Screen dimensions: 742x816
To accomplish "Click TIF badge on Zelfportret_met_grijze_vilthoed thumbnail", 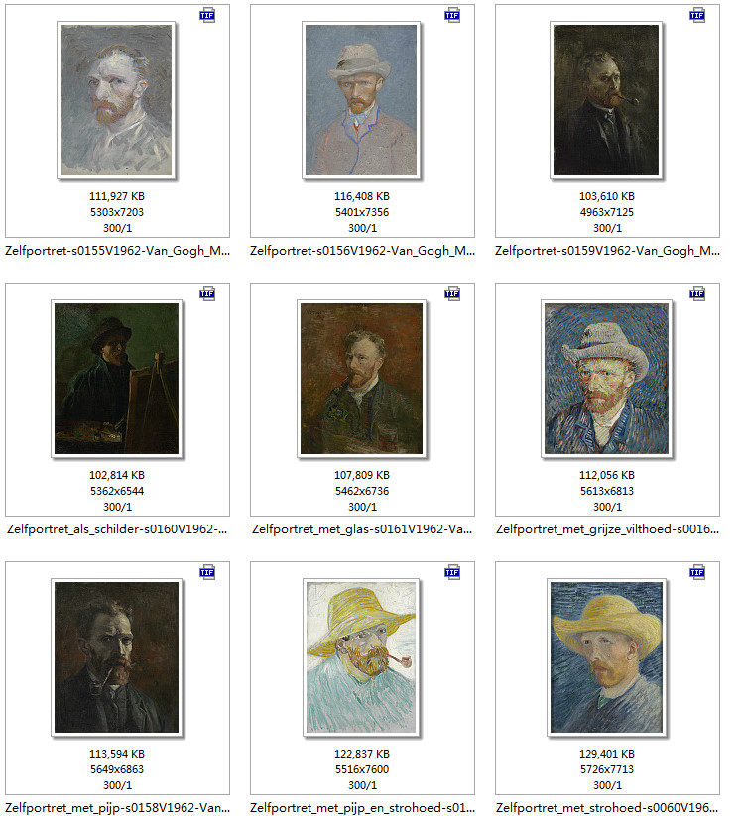I will click(697, 293).
